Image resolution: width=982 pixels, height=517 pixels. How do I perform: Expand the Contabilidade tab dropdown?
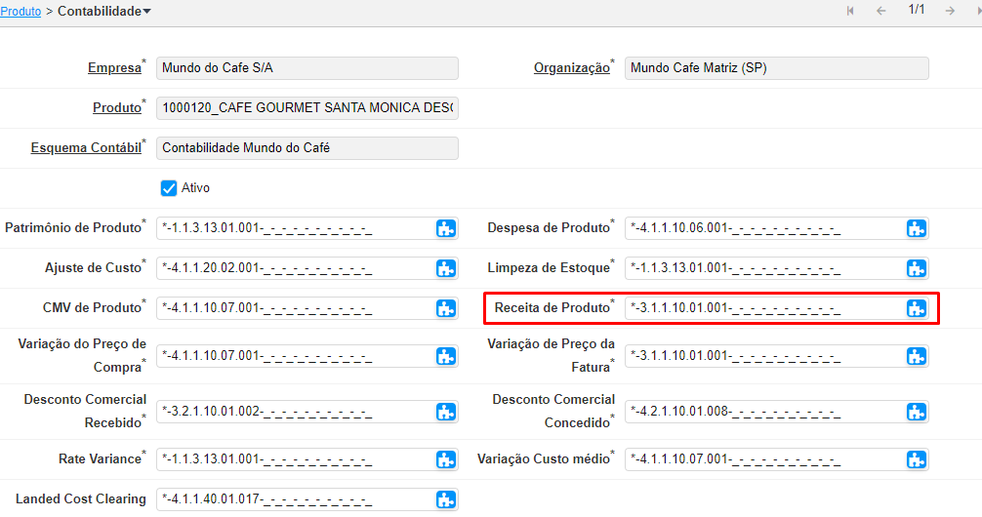click(146, 12)
